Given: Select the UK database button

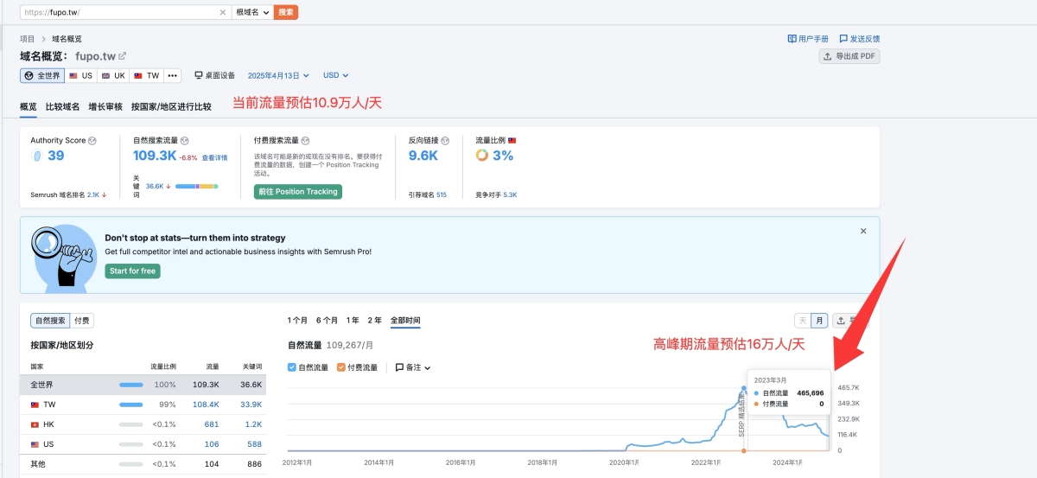Looking at the screenshot, I should [114, 75].
